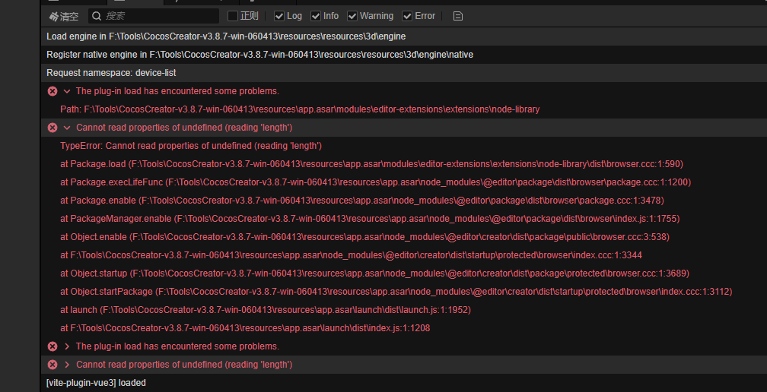Expand the last 'Cannot read properties' error

point(67,365)
